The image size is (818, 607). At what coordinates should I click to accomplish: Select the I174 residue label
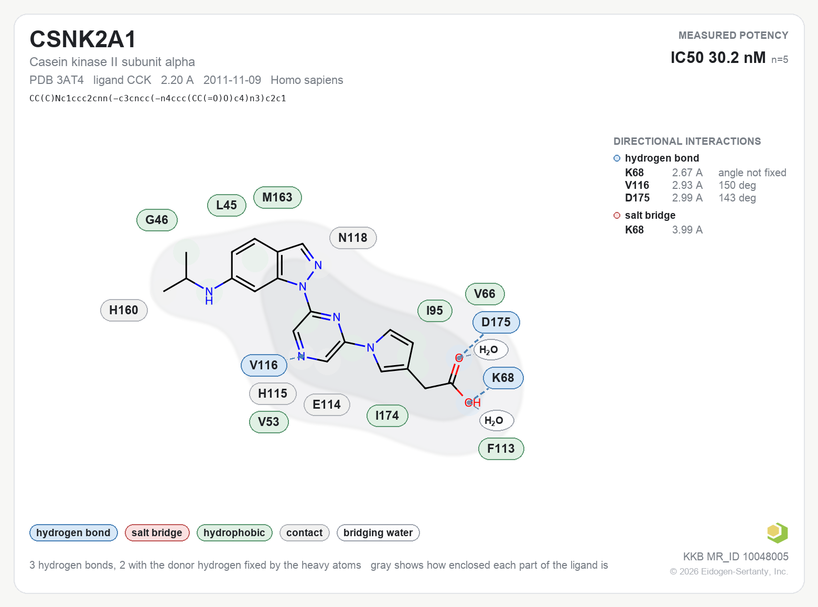[x=387, y=416]
